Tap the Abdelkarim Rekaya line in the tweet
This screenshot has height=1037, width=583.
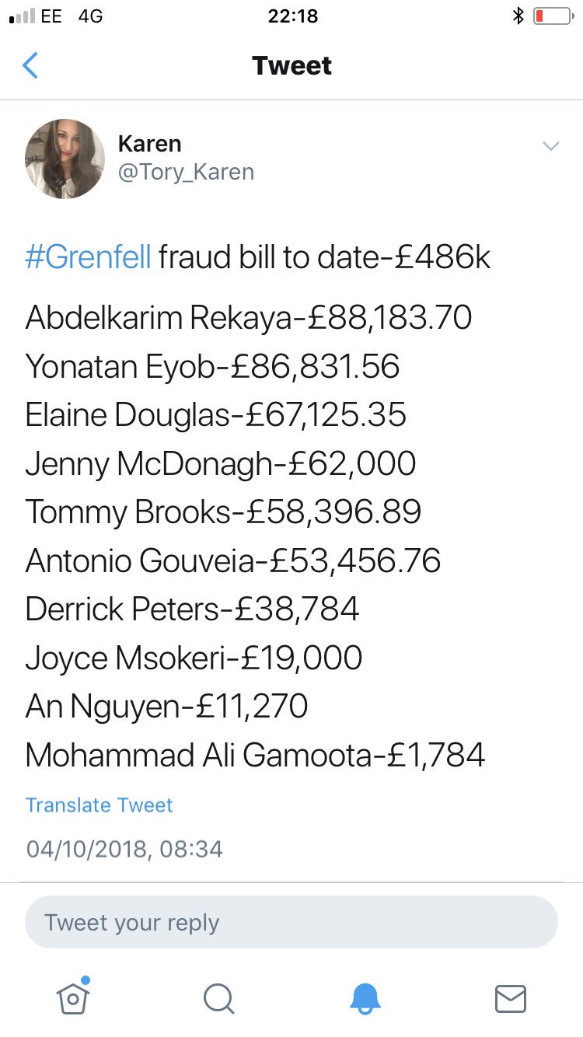pos(249,318)
